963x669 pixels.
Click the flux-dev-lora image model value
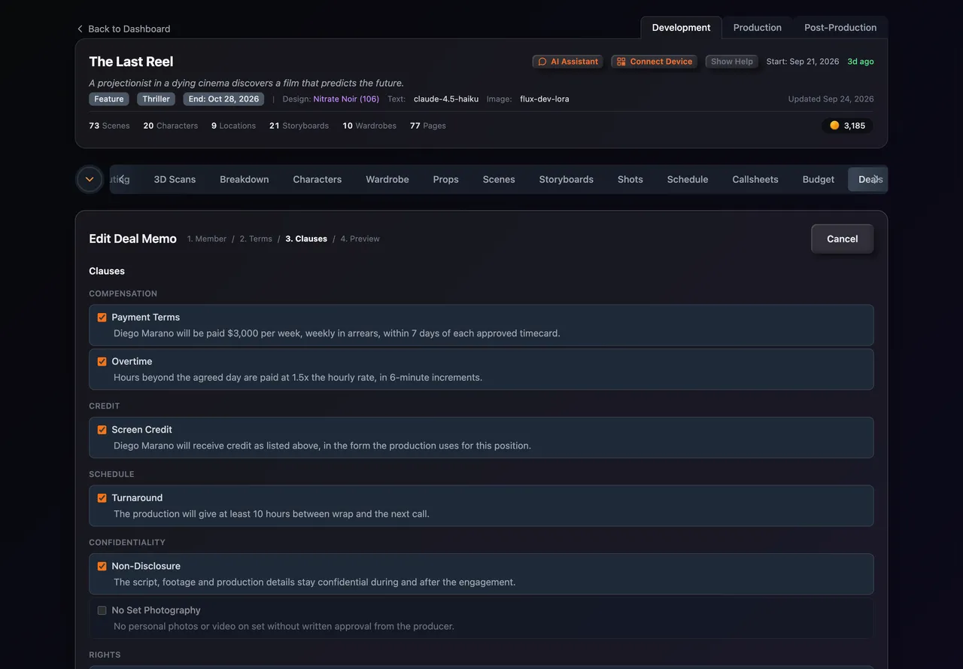[x=545, y=99]
